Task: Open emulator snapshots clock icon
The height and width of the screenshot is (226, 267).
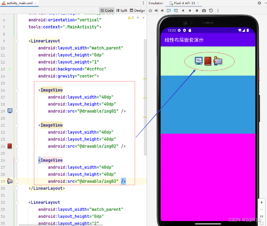Action: tap(211, 11)
